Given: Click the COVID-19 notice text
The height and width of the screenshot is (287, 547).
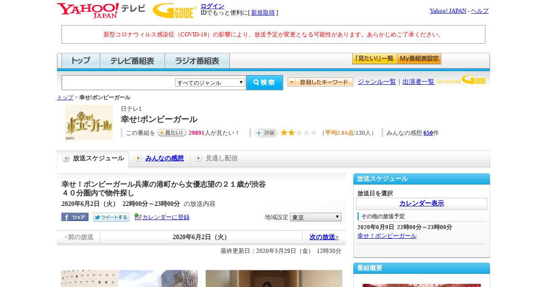Looking at the screenshot, I should tap(273, 35).
